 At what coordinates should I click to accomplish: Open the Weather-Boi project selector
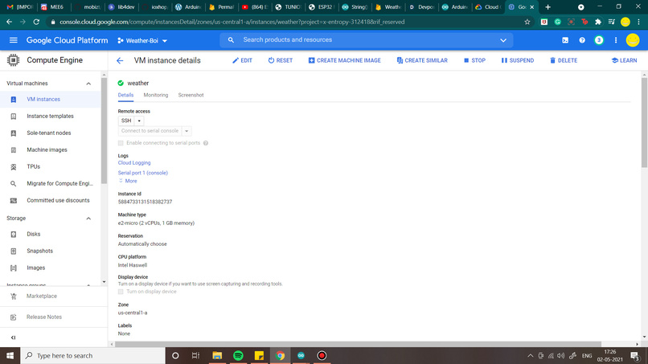142,40
